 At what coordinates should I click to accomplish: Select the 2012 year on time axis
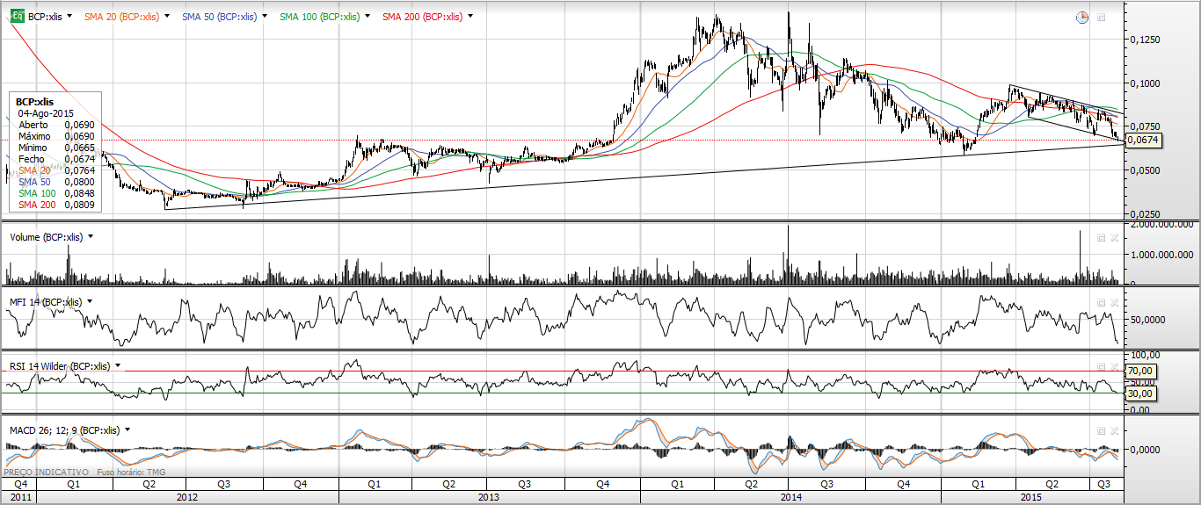[186, 497]
